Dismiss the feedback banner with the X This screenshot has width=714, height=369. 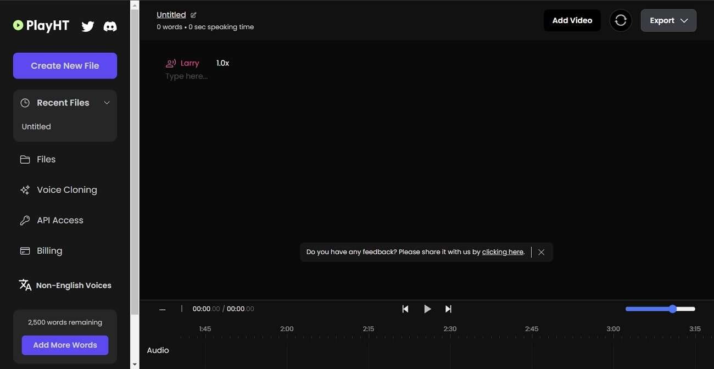click(x=542, y=252)
